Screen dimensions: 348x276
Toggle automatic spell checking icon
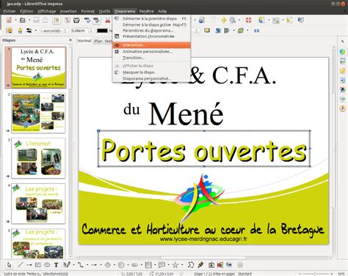click(97, 20)
